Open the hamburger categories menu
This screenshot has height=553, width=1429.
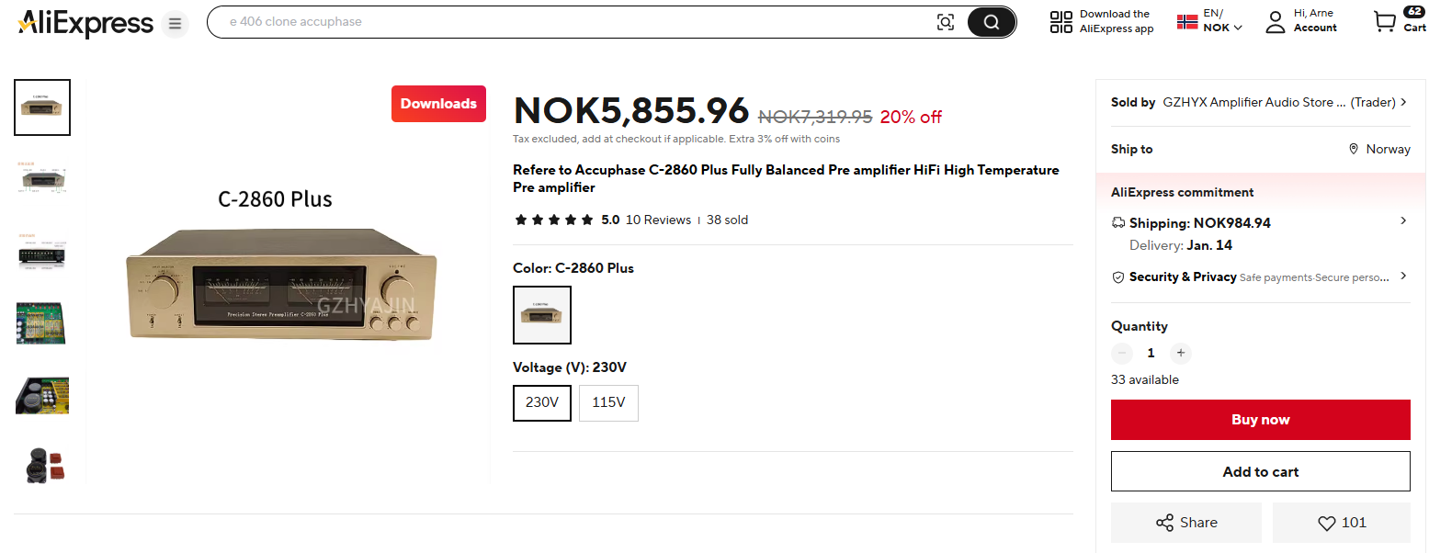[175, 23]
